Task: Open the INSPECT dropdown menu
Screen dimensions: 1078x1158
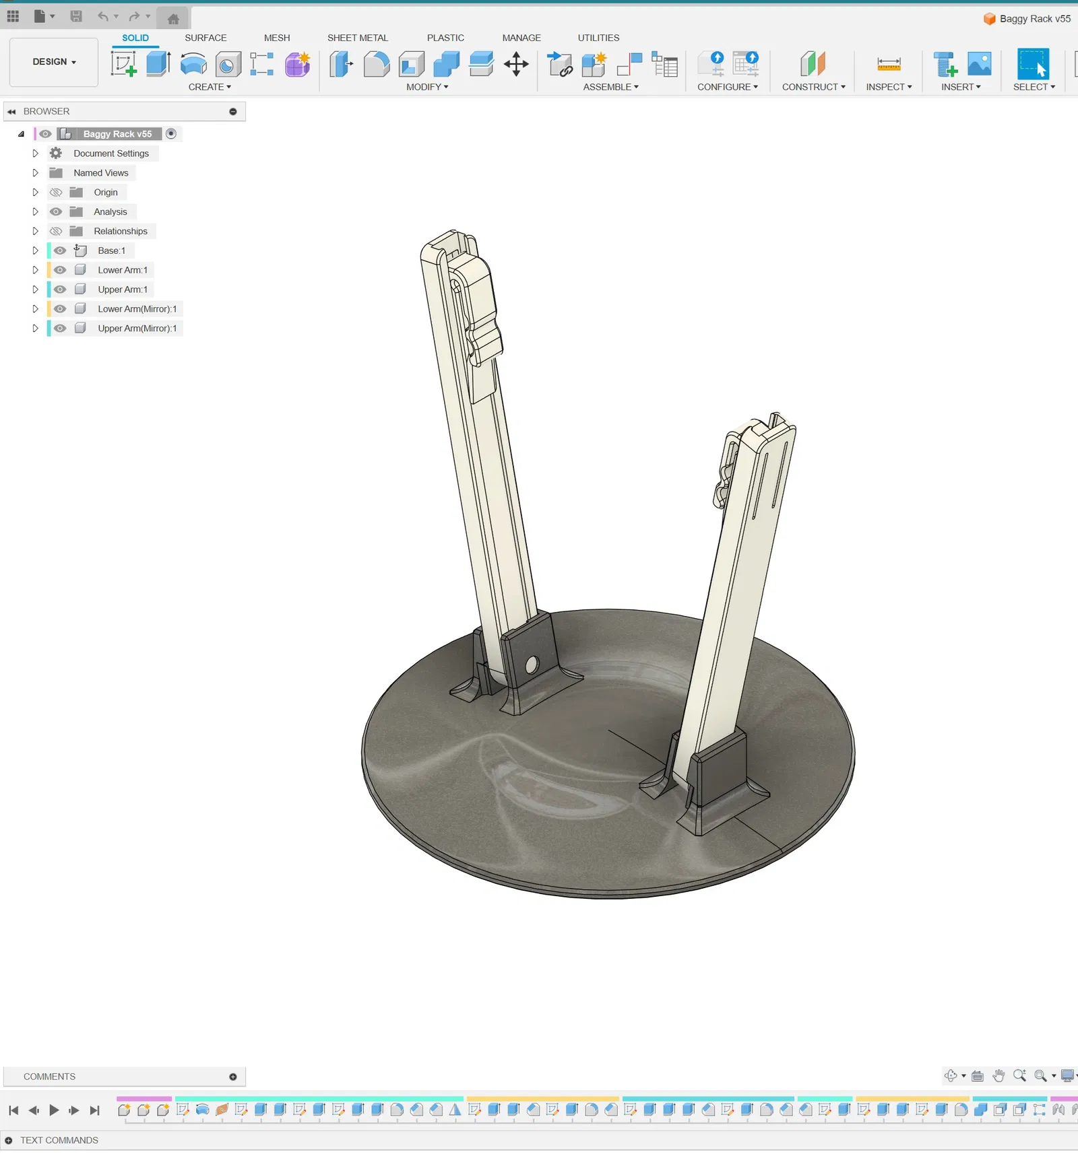Action: tap(889, 88)
